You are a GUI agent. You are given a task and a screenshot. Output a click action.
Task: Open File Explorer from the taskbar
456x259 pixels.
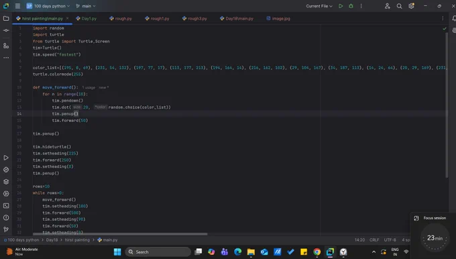[x=251, y=252]
